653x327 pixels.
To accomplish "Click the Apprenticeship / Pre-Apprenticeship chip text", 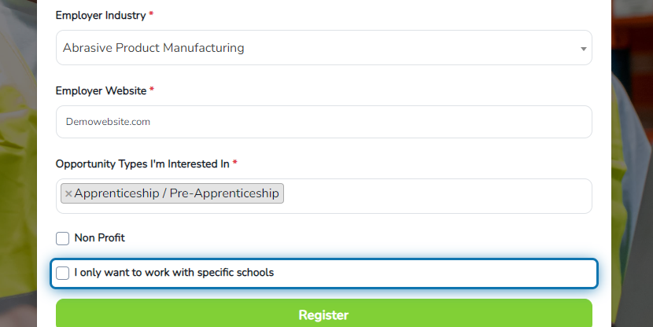I will click(176, 193).
